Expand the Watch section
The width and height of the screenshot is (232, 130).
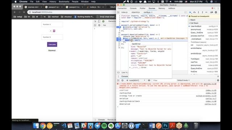click(192, 20)
